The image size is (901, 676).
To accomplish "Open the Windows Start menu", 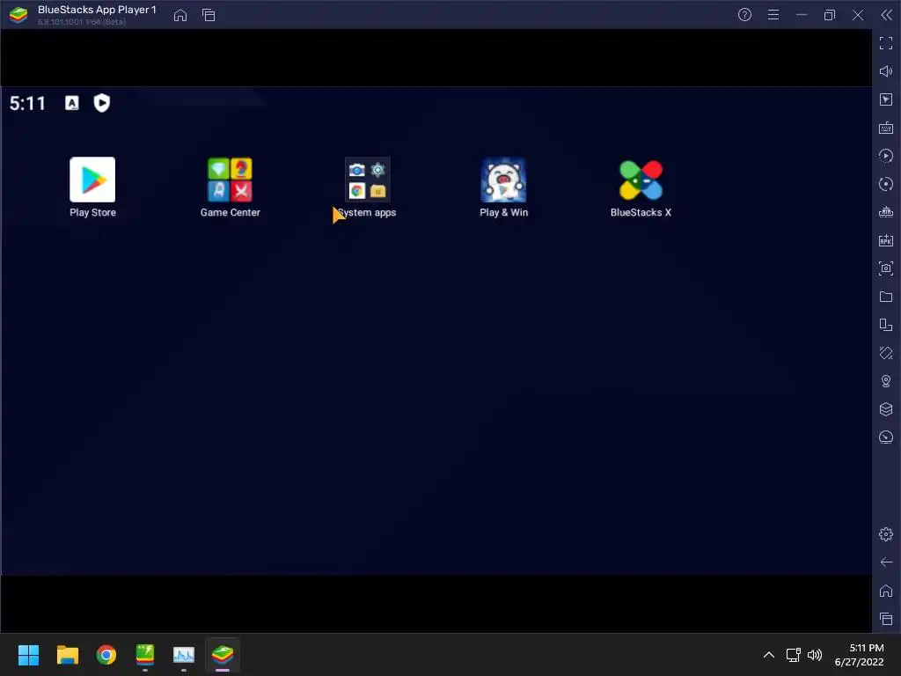I will coord(28,655).
